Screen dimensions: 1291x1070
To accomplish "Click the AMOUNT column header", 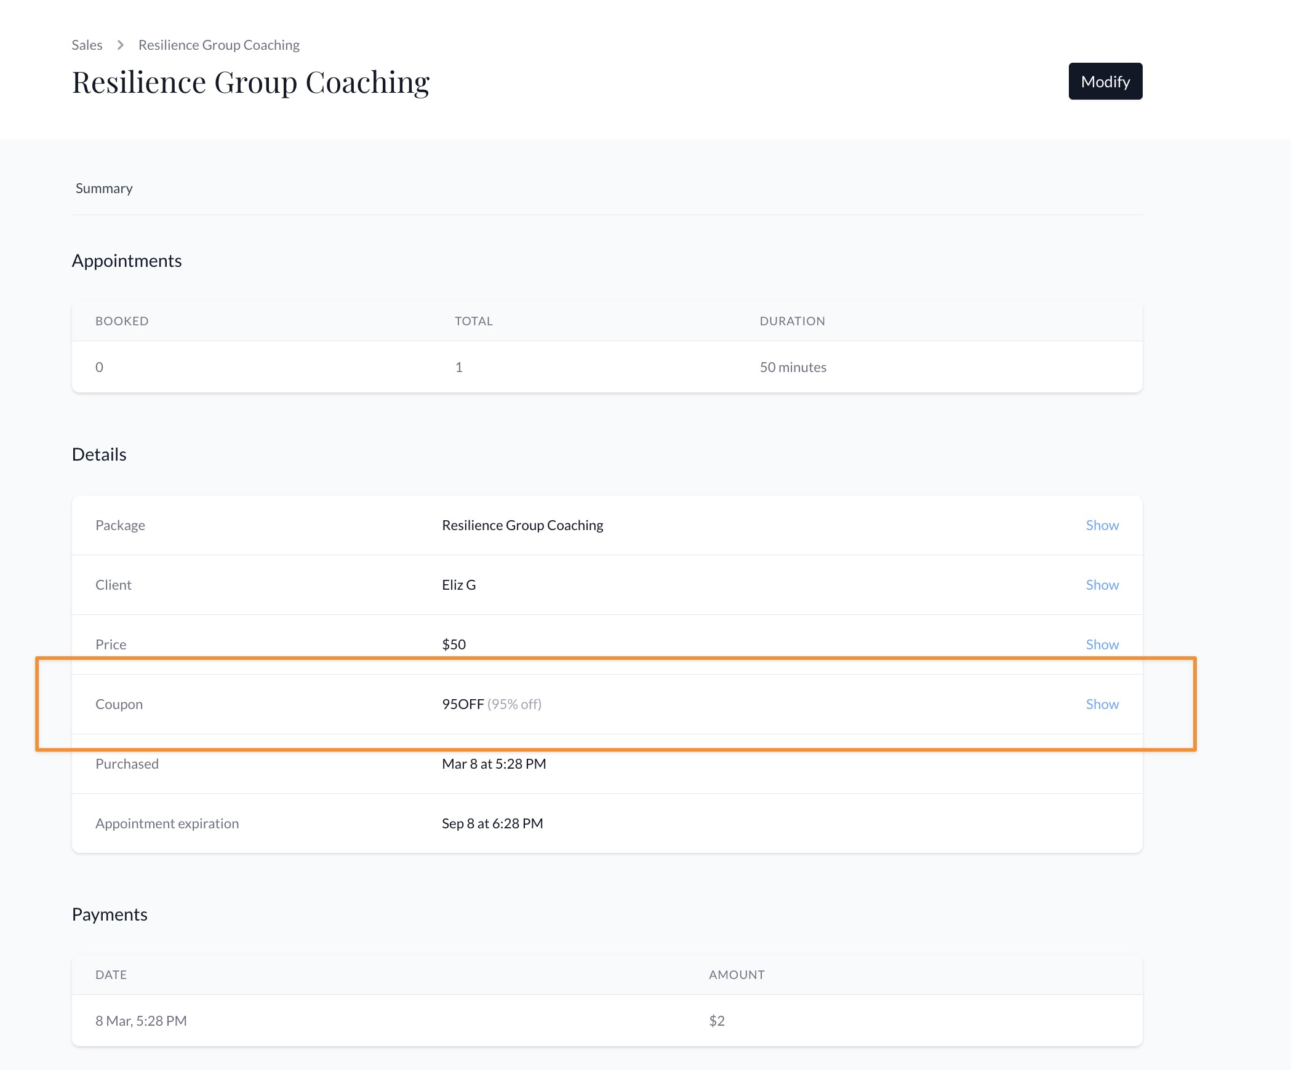I will (x=736, y=975).
